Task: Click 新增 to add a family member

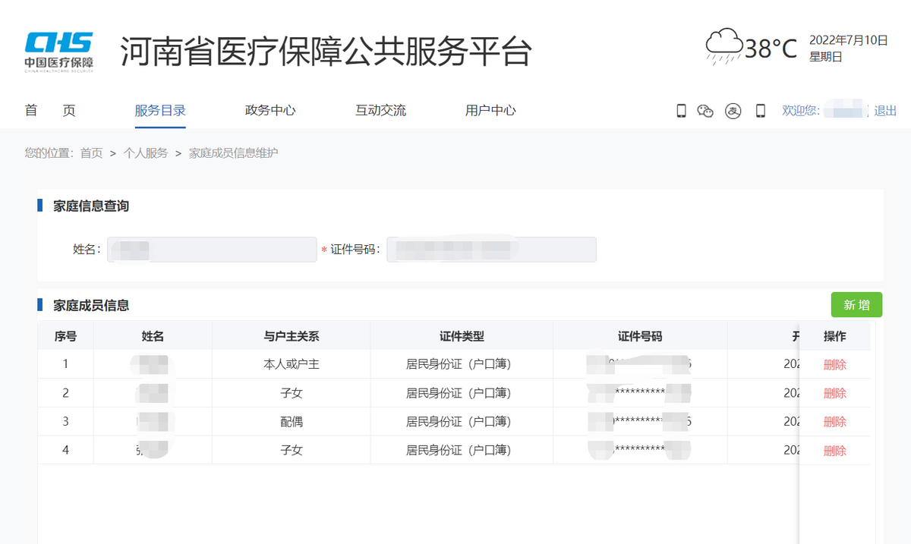Action: coord(856,304)
